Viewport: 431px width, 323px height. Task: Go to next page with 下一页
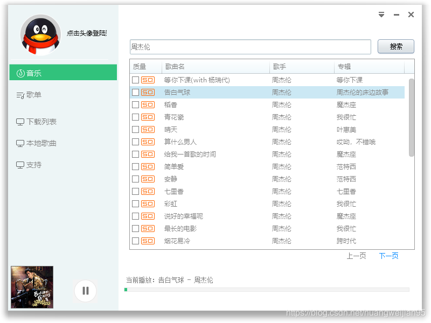[x=388, y=256]
